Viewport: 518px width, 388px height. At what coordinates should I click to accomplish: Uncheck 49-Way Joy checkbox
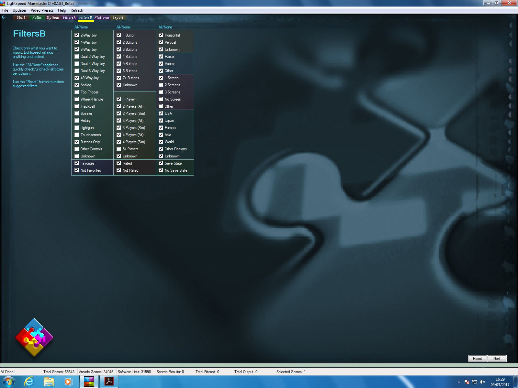pyautogui.click(x=77, y=78)
